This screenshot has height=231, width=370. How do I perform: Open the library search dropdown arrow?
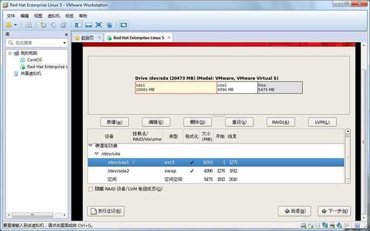pyautogui.click(x=64, y=43)
